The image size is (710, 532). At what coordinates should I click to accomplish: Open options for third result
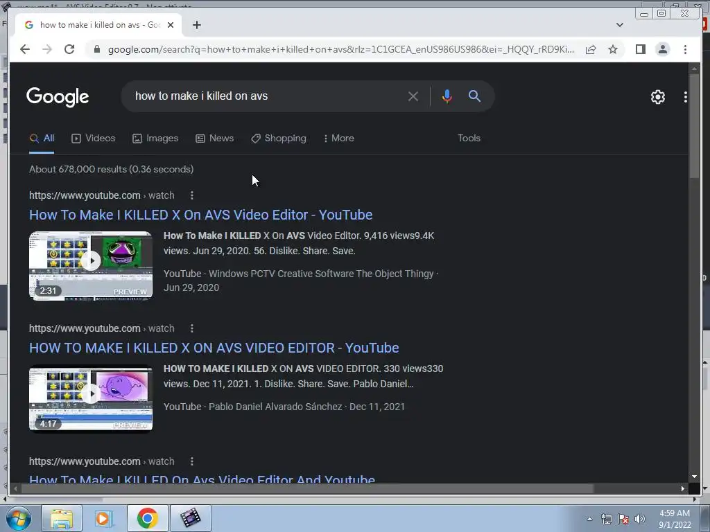pos(192,461)
